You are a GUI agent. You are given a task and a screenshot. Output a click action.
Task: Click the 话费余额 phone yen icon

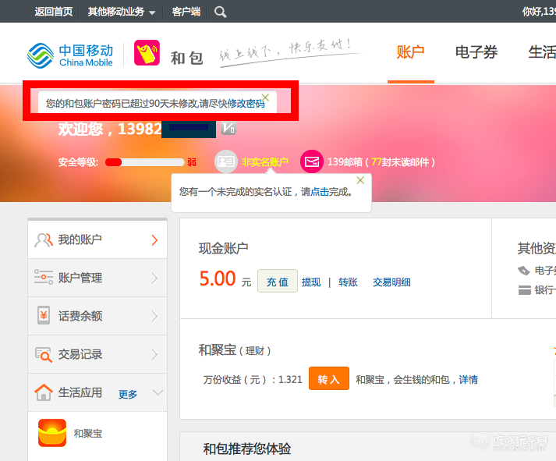[x=44, y=315]
